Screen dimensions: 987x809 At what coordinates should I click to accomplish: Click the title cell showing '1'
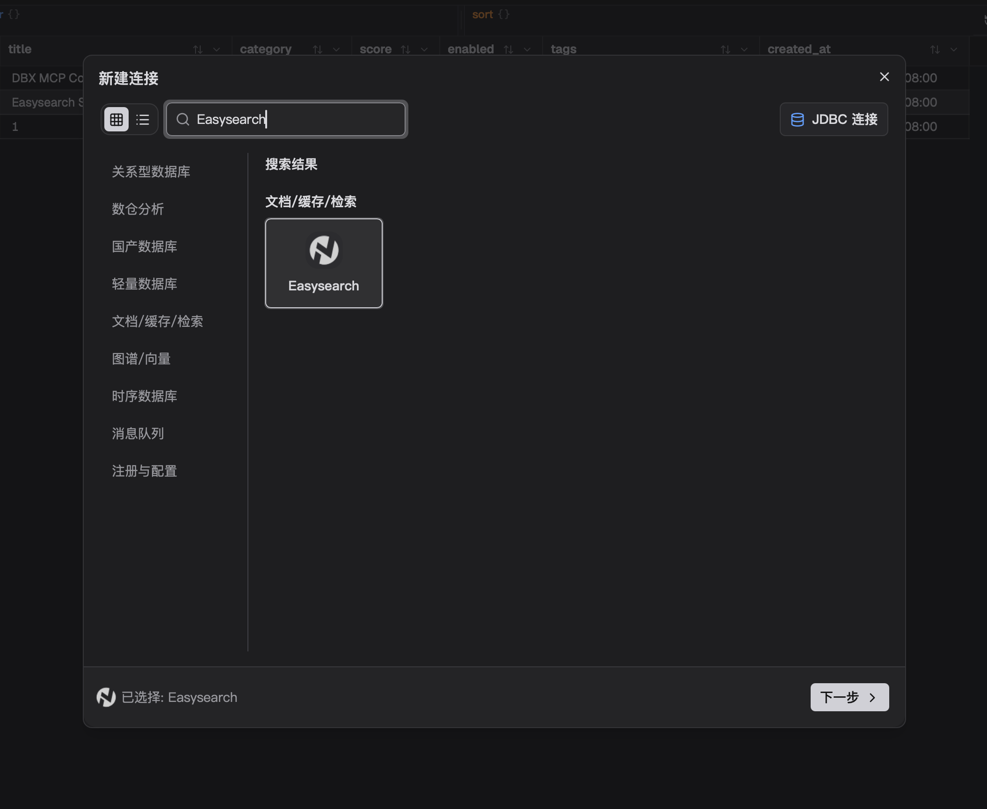[x=15, y=126]
